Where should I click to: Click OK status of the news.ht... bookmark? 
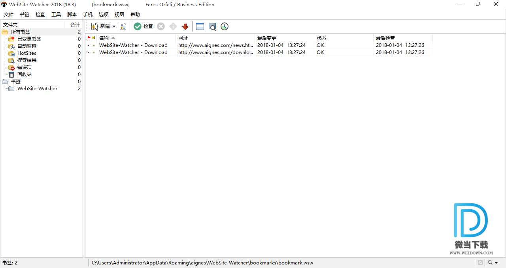(x=320, y=45)
